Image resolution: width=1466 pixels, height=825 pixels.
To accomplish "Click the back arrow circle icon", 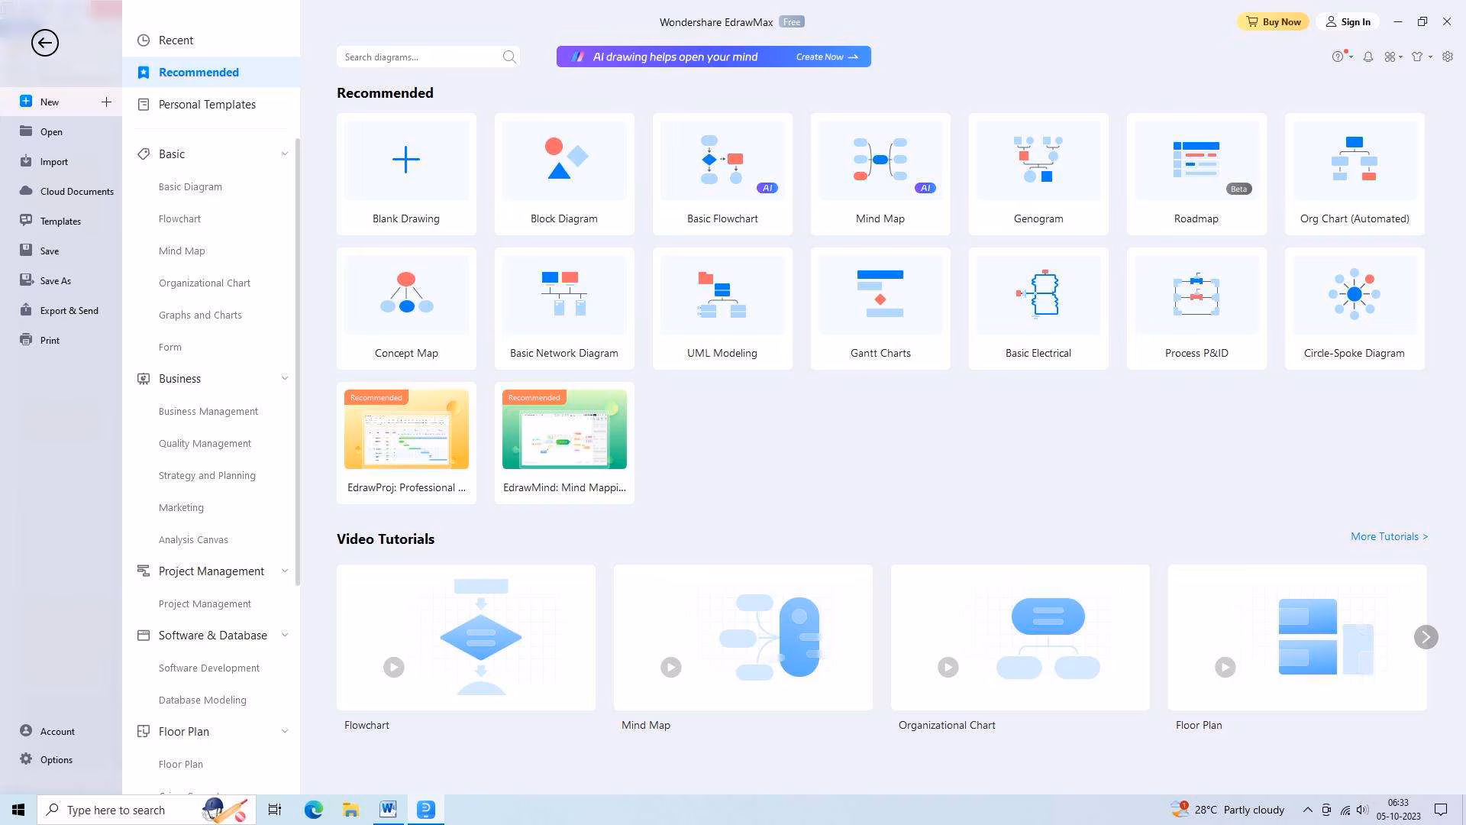I will click(x=44, y=43).
